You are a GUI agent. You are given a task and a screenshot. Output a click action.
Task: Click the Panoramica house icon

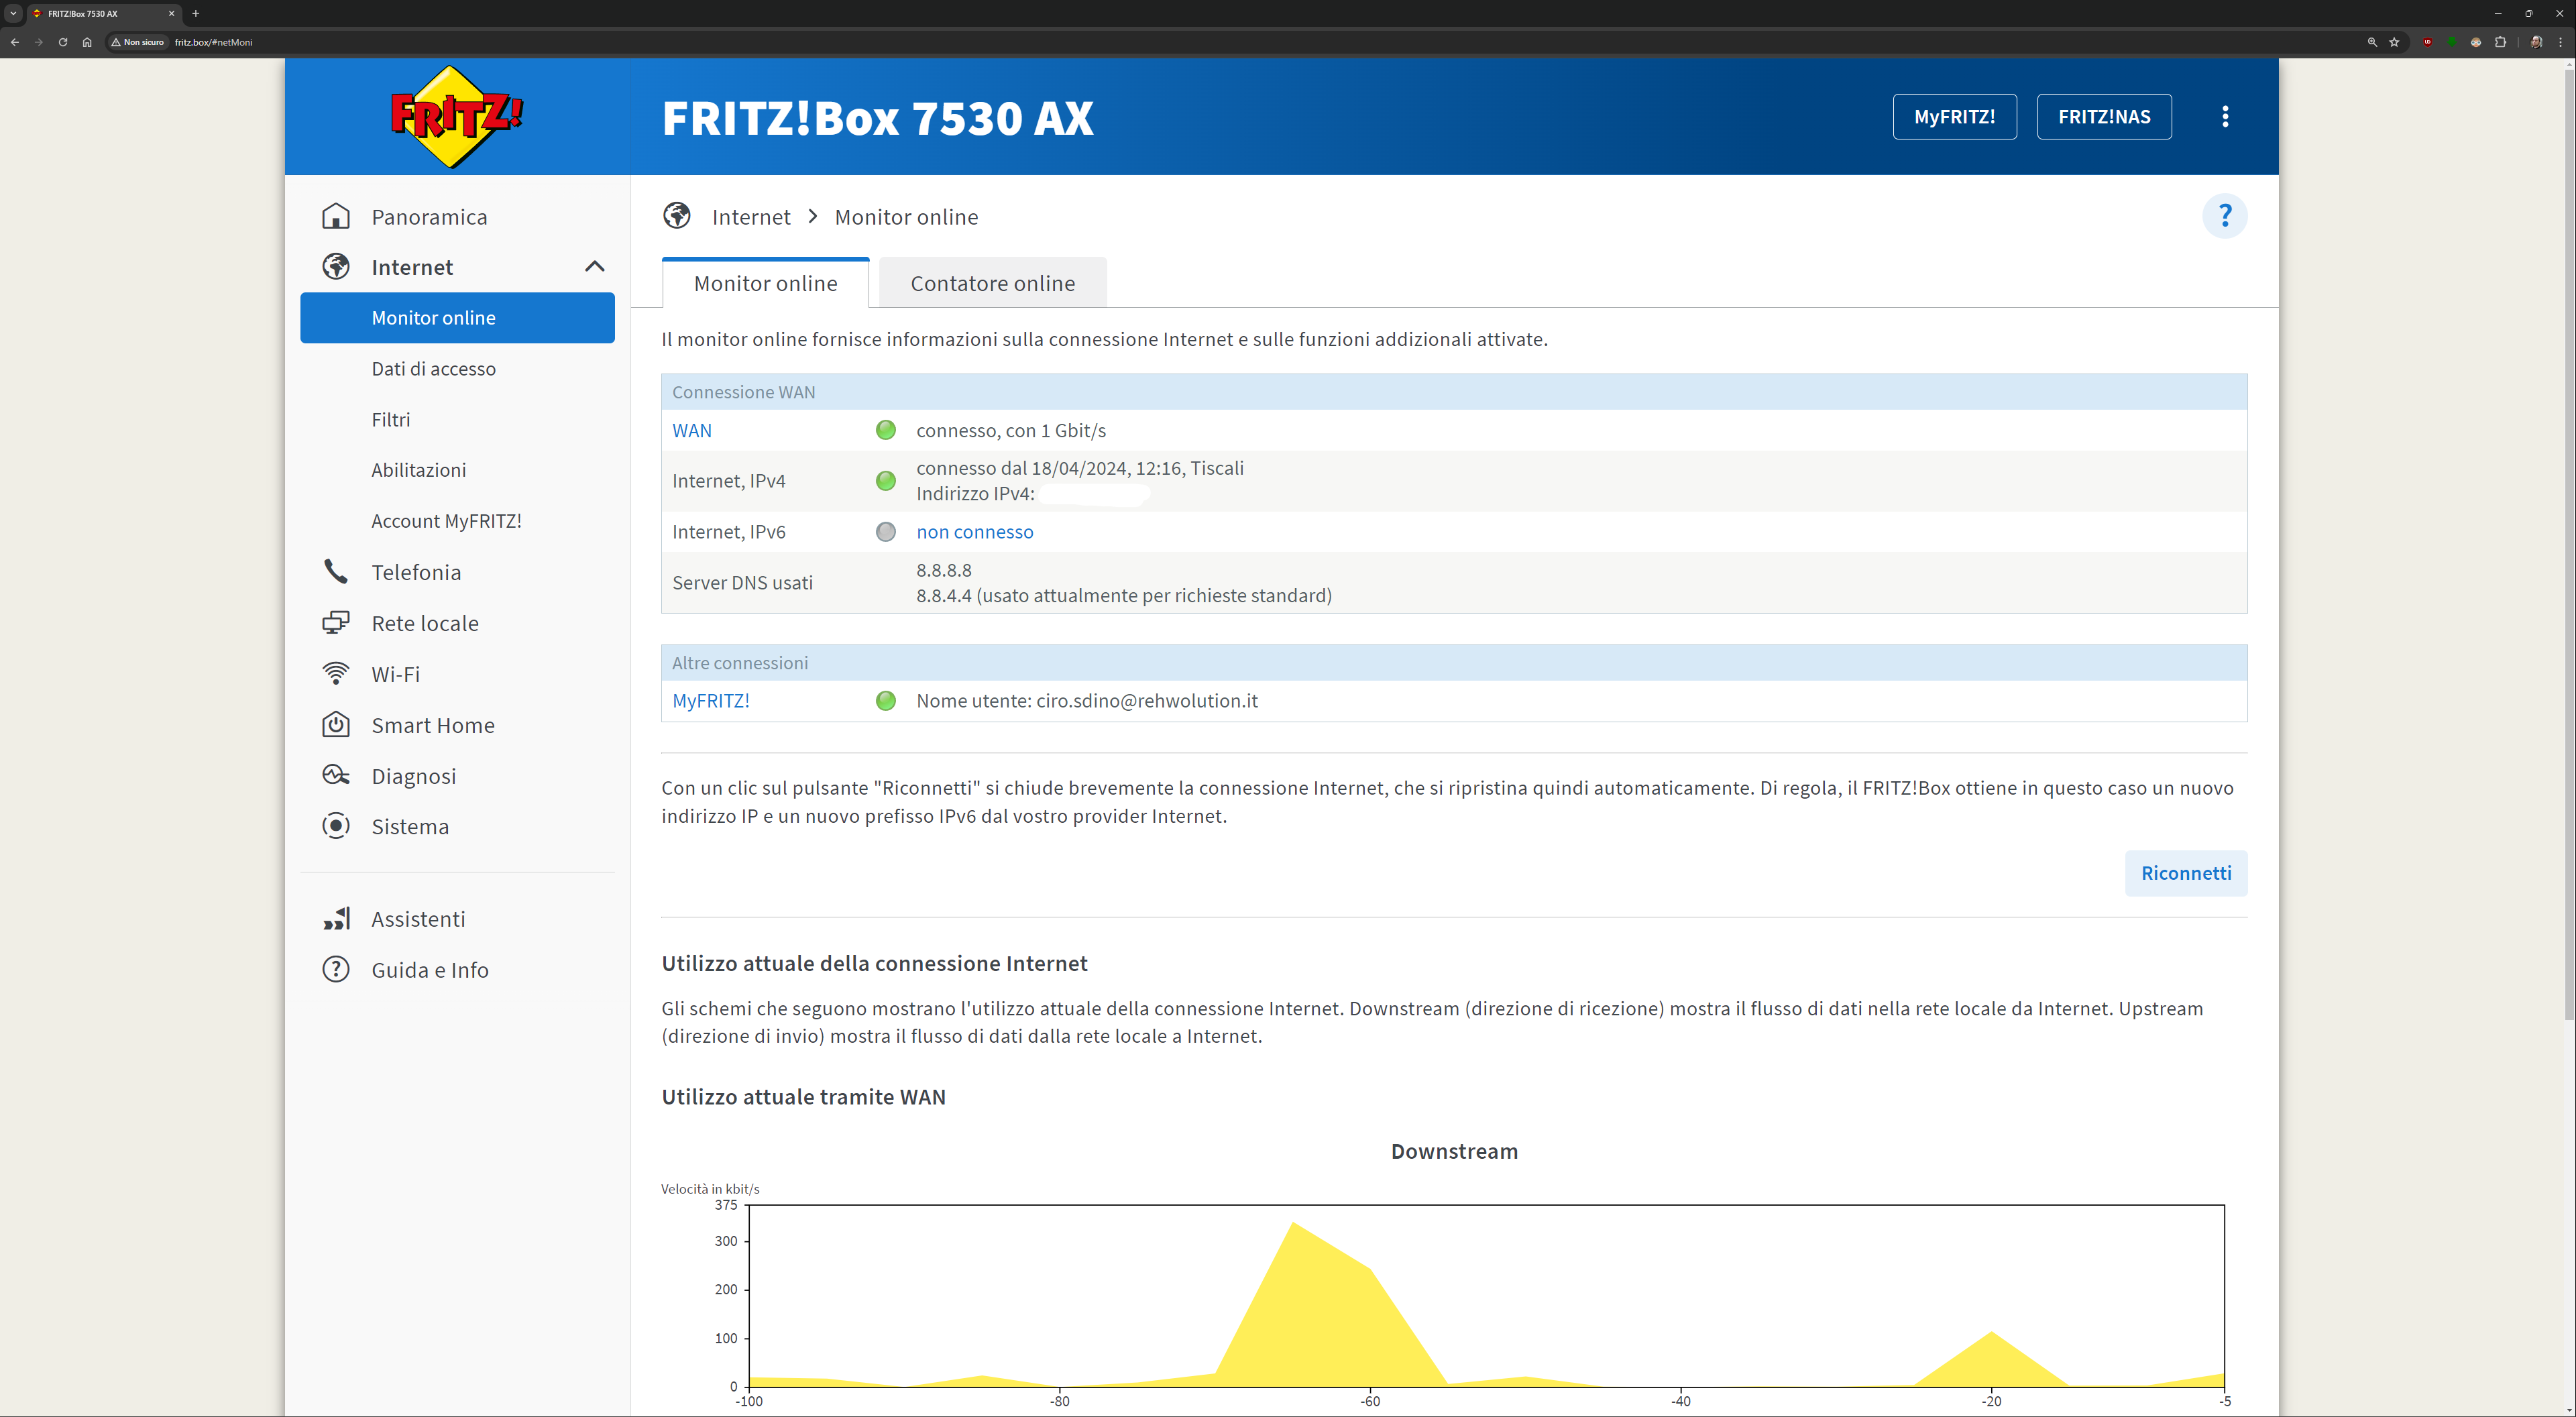pyautogui.click(x=336, y=217)
